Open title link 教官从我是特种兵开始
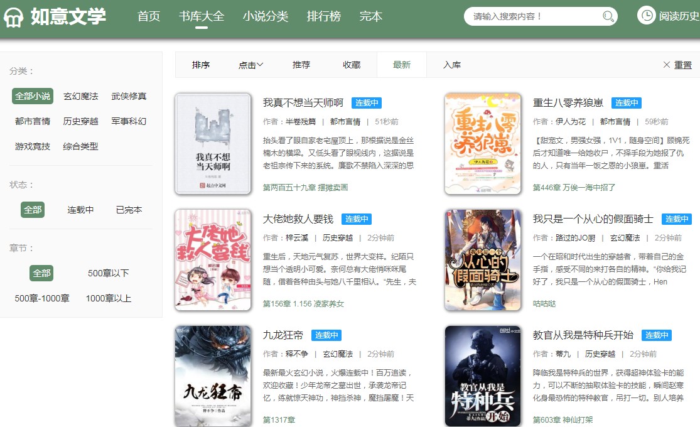700x427 pixels. pos(583,335)
